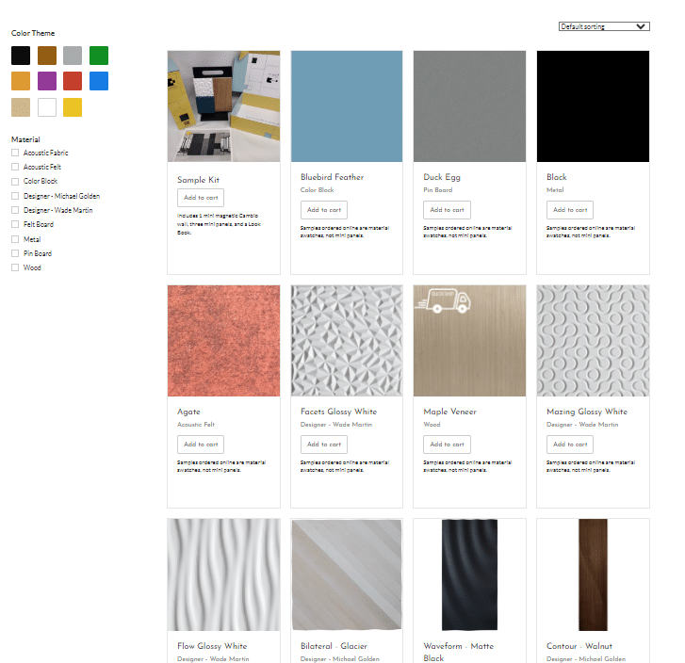685x663 pixels.
Task: View the Facets Glossy White thumbnail
Action: (347, 341)
